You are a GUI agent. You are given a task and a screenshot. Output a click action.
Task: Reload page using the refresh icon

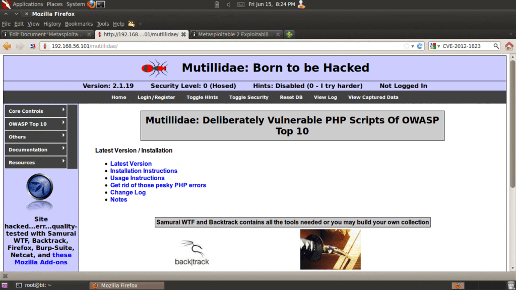(419, 46)
